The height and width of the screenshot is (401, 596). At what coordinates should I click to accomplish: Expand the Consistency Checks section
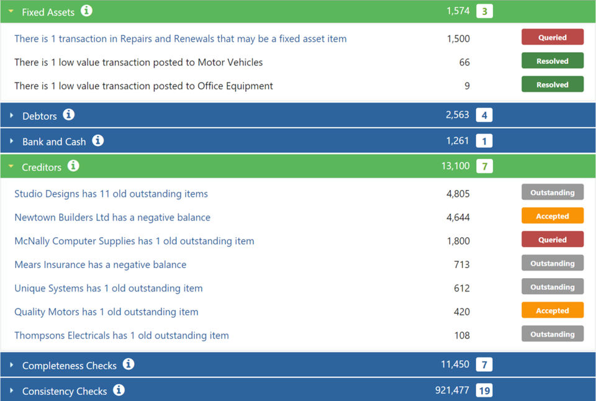11,391
